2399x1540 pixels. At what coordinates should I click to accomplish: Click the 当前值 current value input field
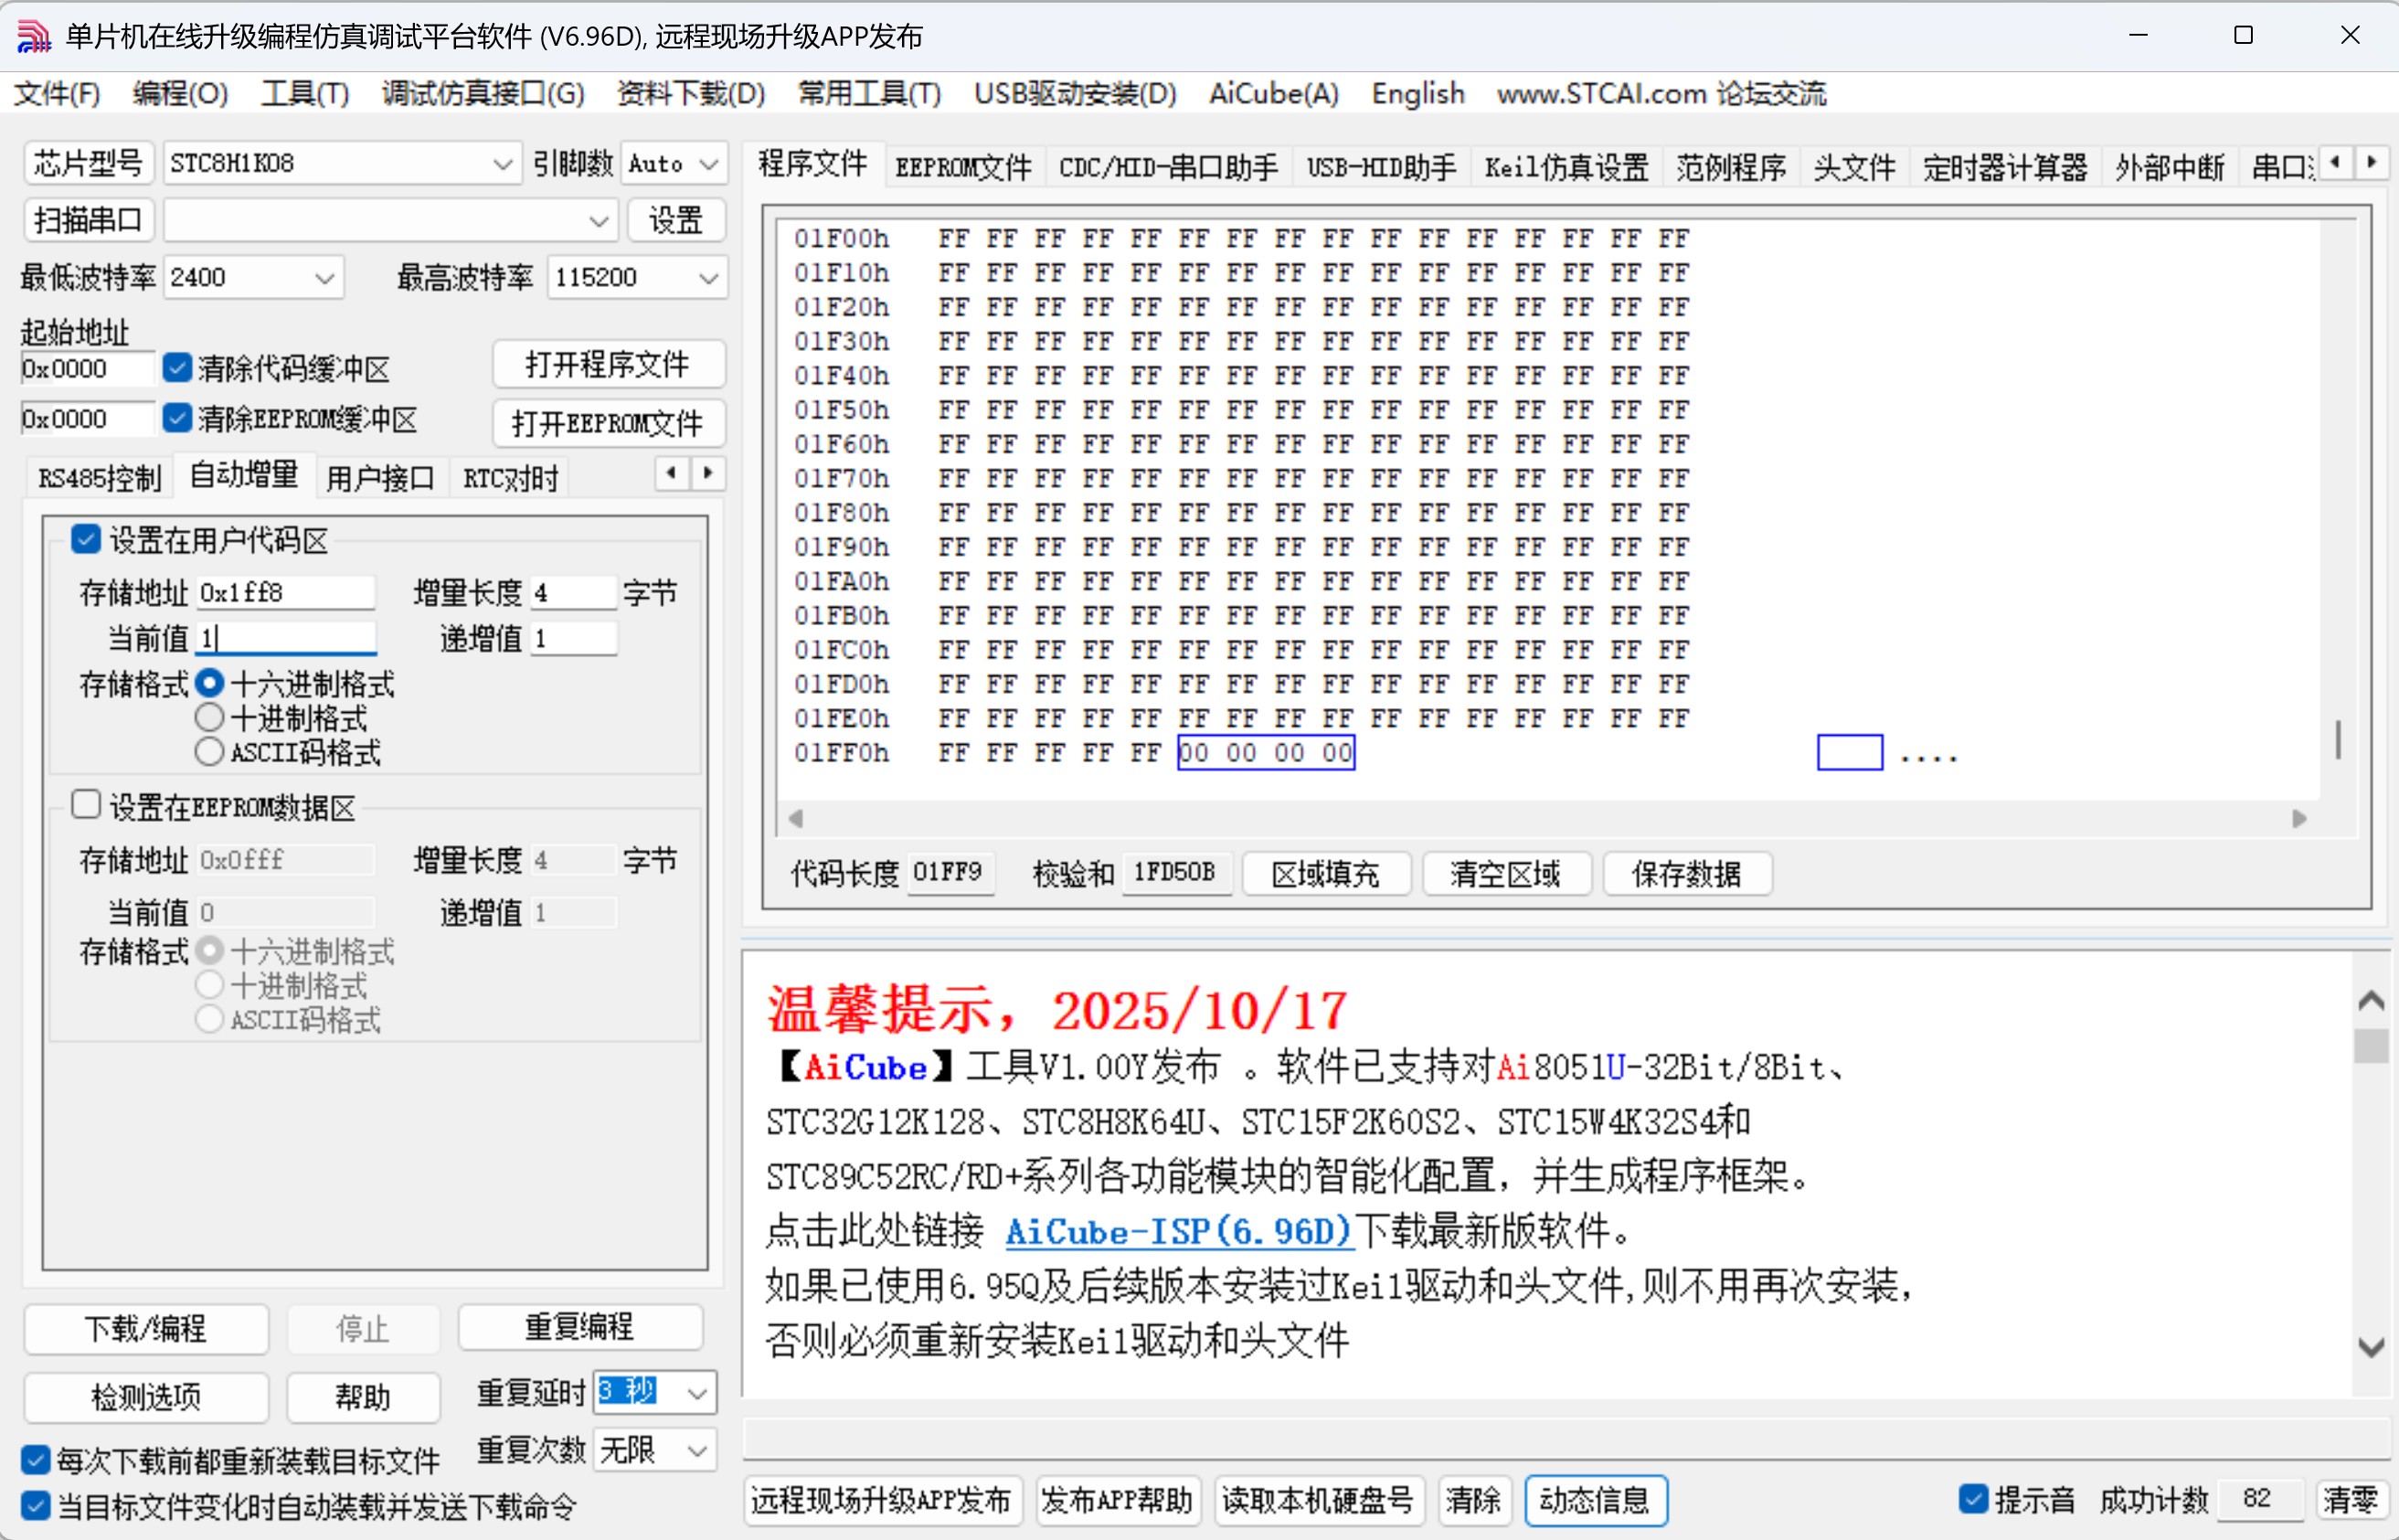285,637
